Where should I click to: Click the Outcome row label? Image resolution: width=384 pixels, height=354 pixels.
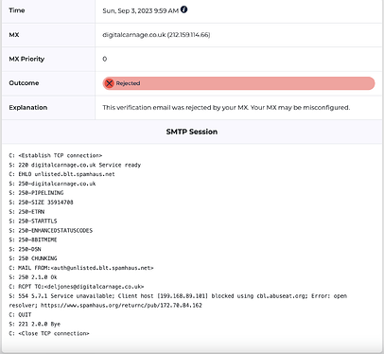tap(24, 83)
